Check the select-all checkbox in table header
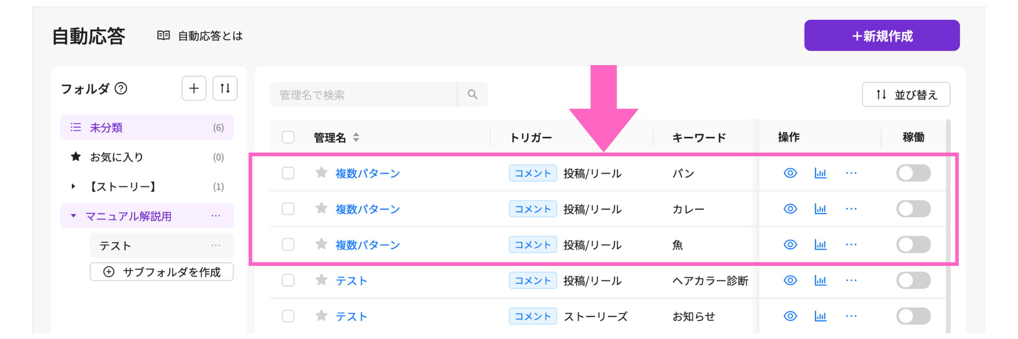The height and width of the screenshot is (339, 1018). pos(288,137)
